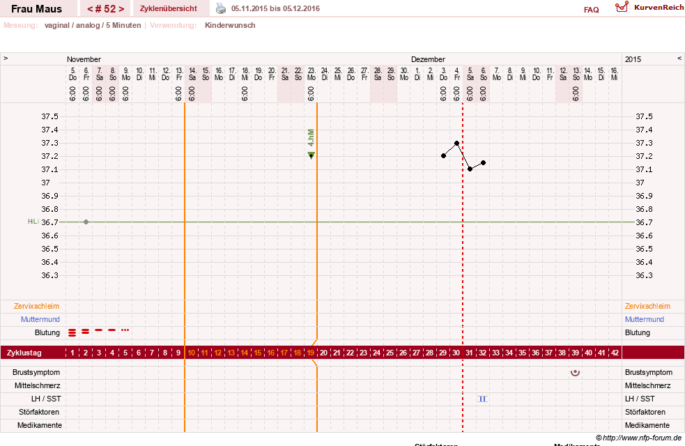Click the date header 5. Do in November
Screen dimensions: 685x446
click(73, 74)
